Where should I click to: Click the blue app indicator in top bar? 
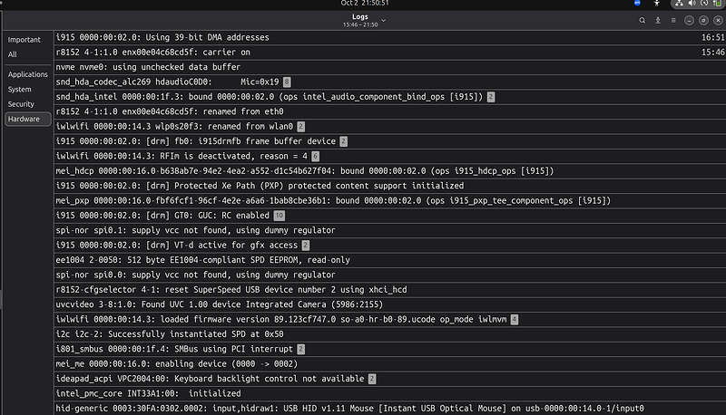tap(638, 3)
